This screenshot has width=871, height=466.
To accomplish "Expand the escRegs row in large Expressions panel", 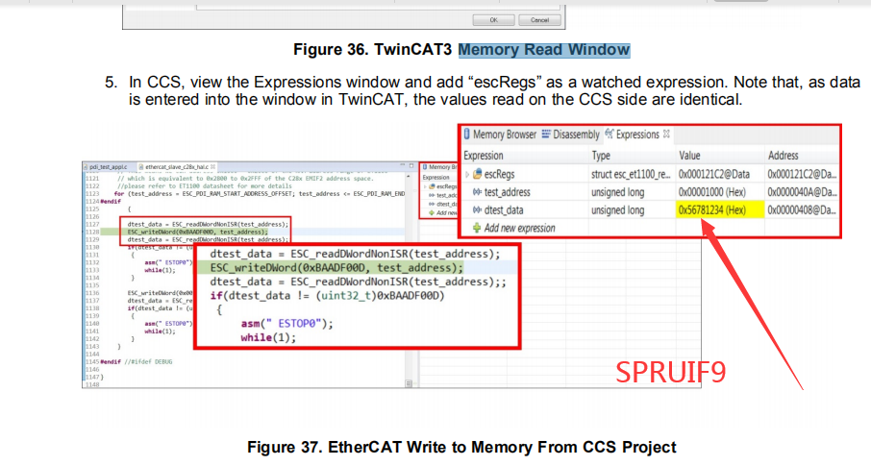I will point(467,175).
